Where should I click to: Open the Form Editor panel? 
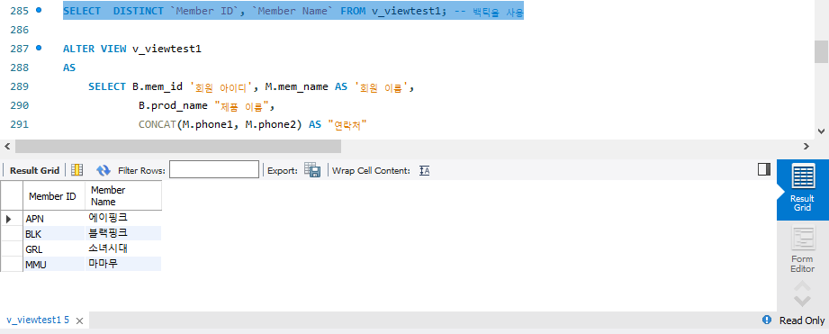point(802,249)
